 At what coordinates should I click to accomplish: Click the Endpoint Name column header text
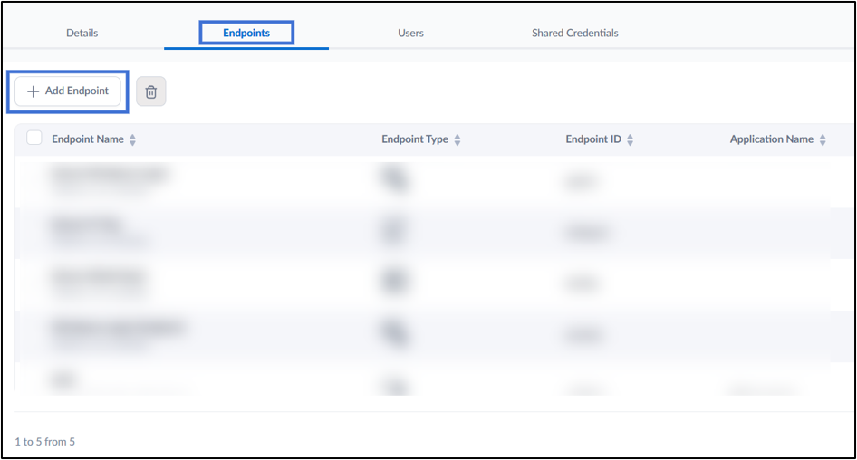tap(88, 139)
